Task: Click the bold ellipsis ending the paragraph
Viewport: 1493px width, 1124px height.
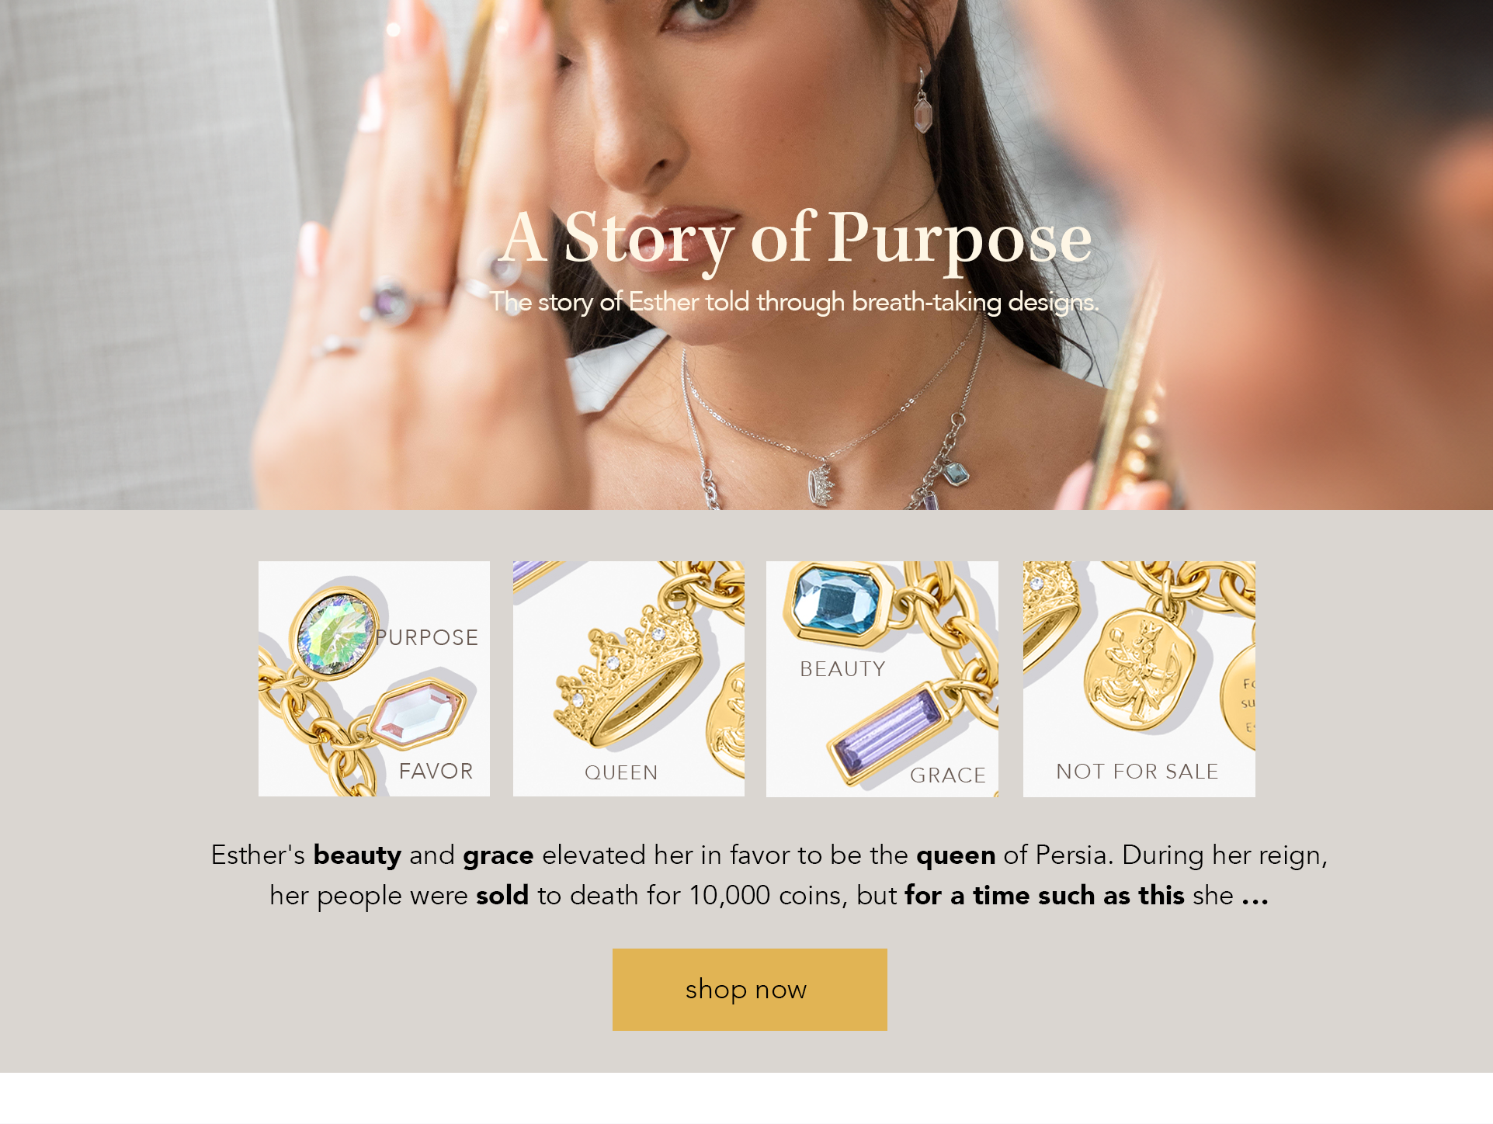Action: [1255, 896]
